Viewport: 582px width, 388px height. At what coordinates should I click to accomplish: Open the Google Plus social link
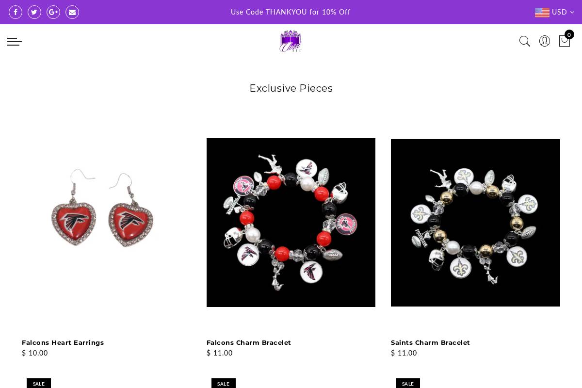(53, 12)
